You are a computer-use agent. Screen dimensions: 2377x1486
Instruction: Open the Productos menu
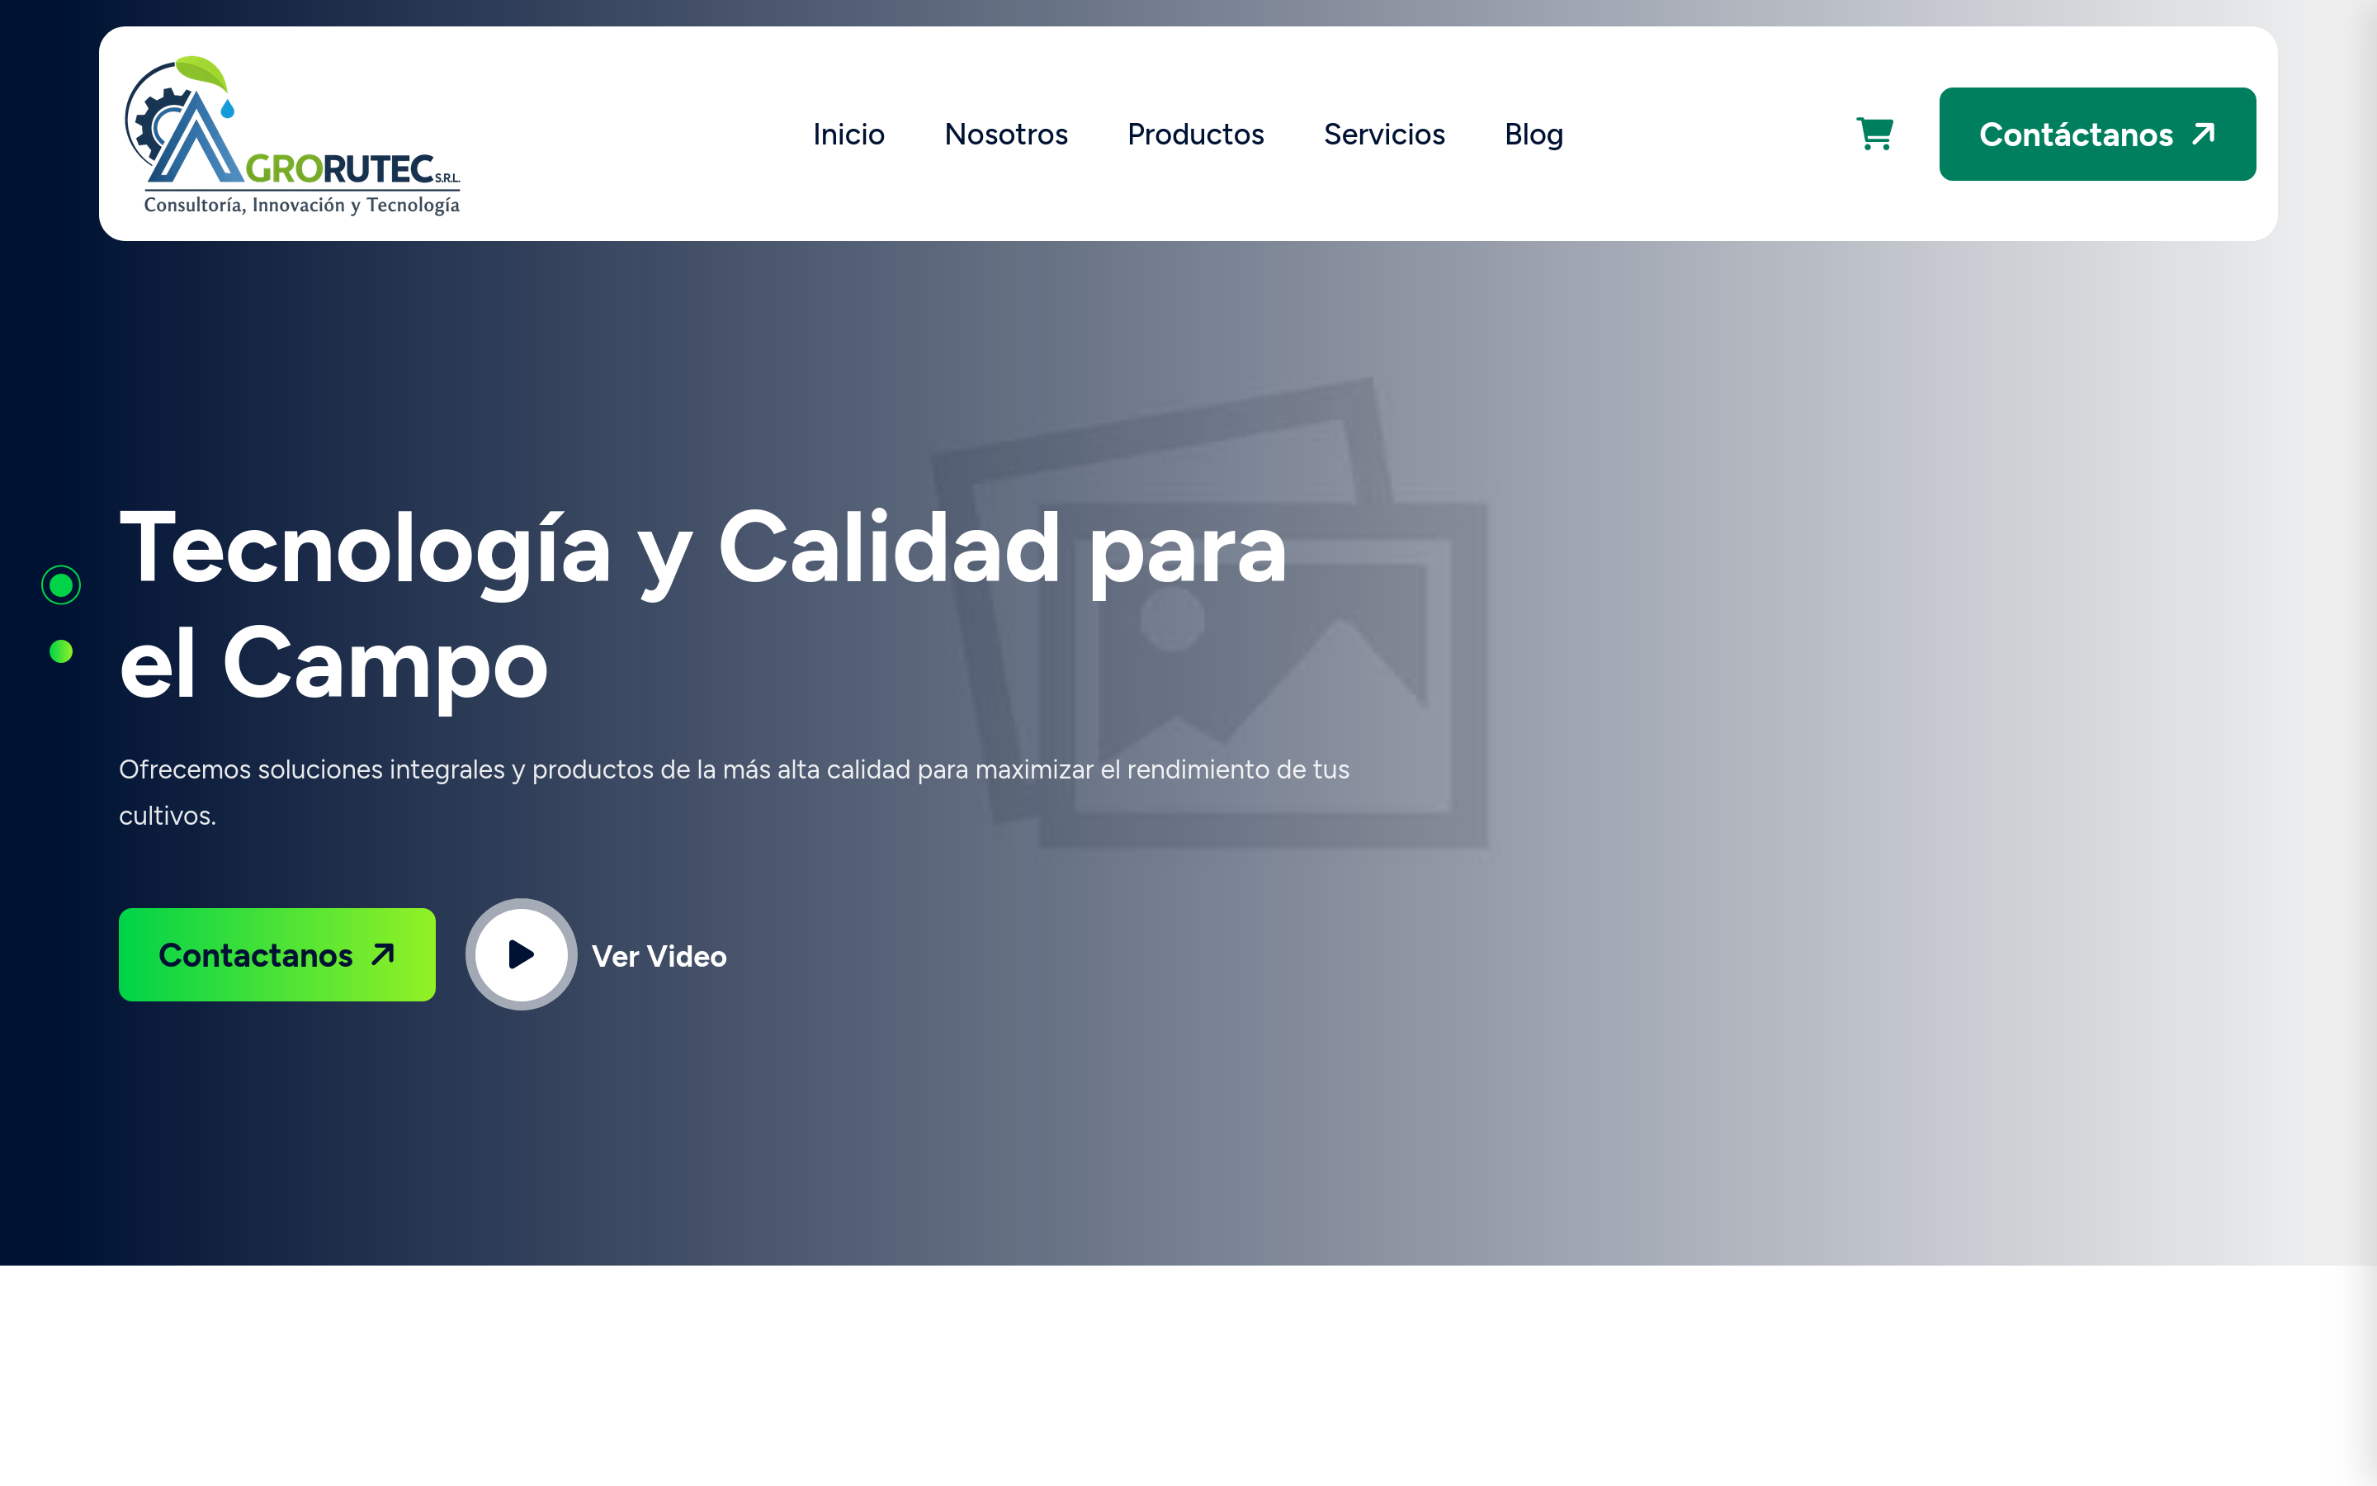[1195, 134]
